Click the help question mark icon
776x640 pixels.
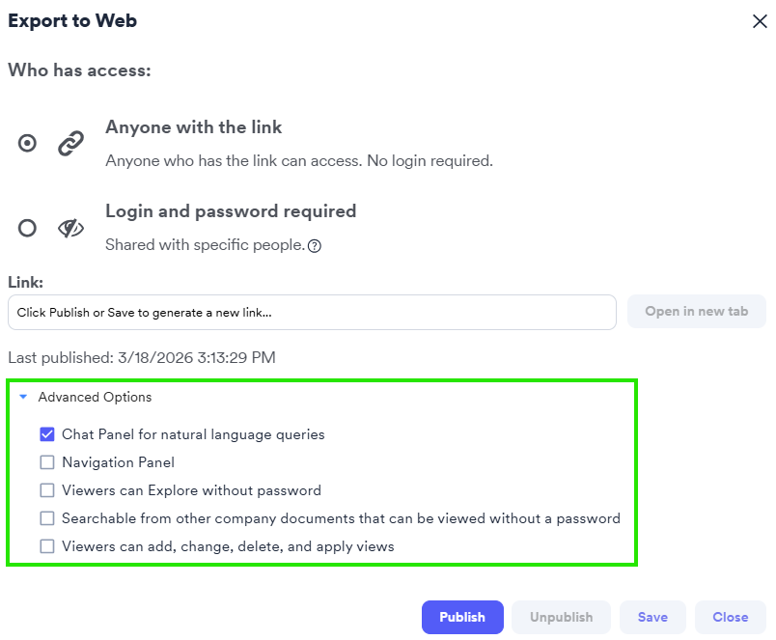click(x=314, y=246)
